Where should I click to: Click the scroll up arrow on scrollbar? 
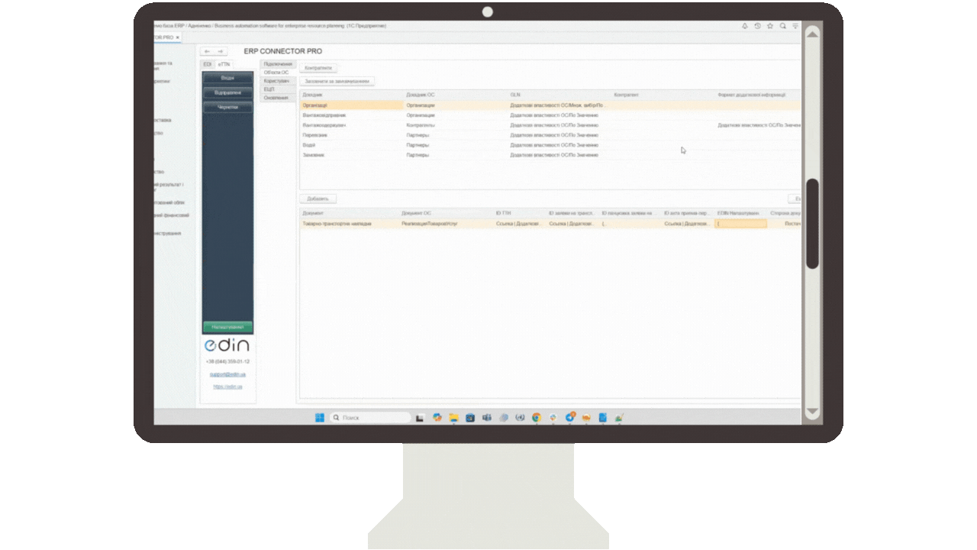click(812, 34)
